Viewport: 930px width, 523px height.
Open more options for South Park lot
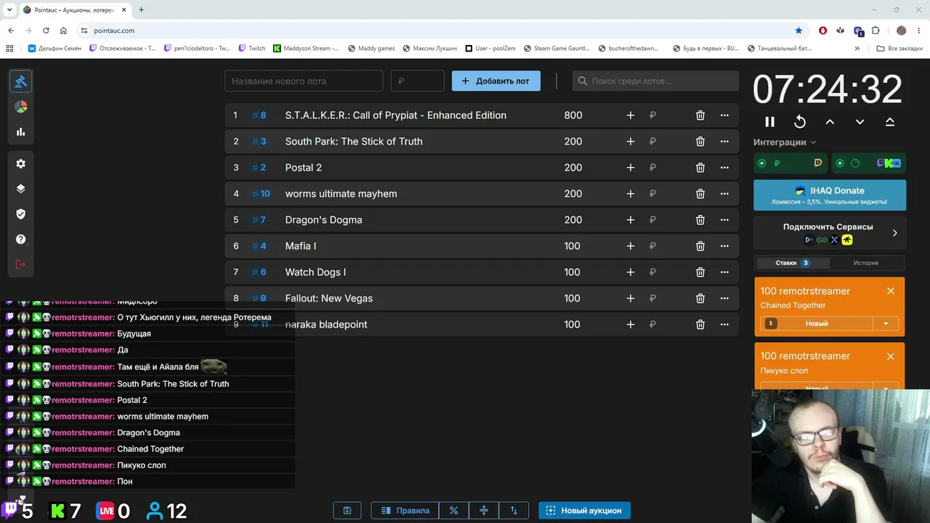point(724,142)
